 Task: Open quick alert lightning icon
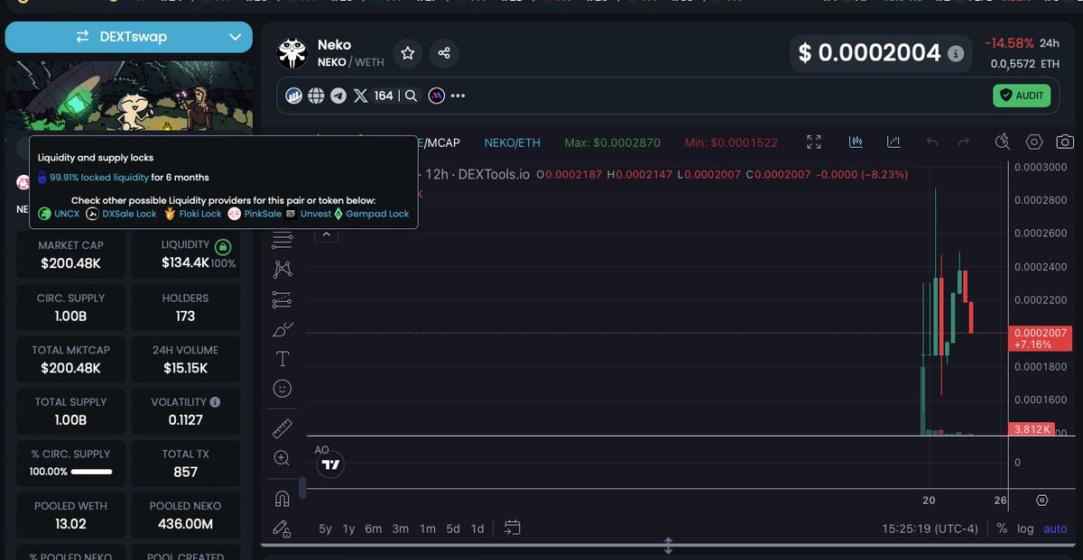point(1002,142)
